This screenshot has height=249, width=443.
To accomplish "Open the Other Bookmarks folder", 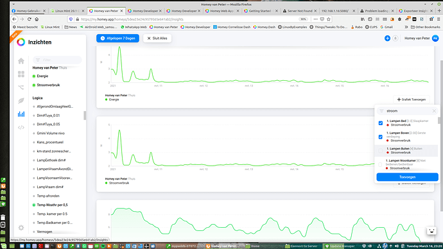I will coord(426,27).
